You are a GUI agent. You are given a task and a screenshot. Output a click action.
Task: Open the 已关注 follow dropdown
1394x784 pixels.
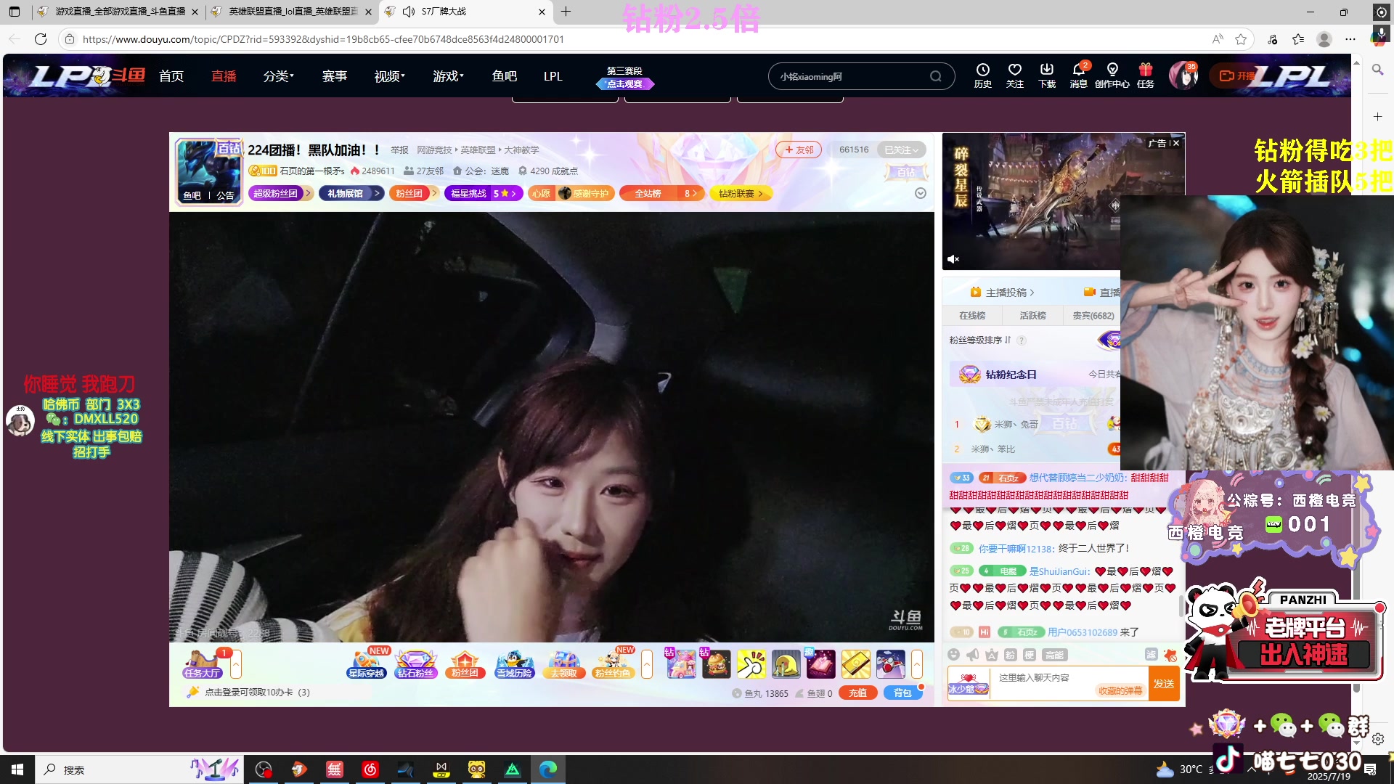[901, 150]
